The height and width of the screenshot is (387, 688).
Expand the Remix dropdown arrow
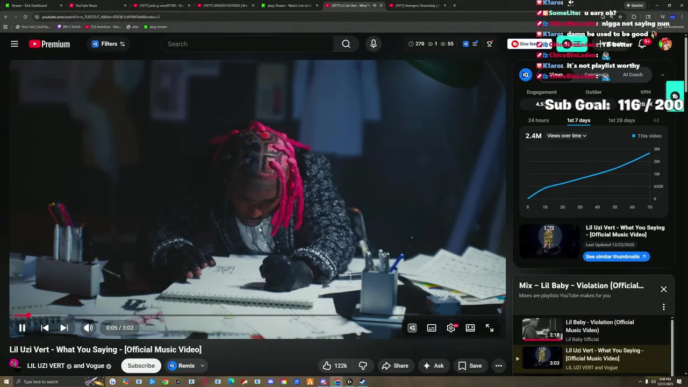[202, 365]
